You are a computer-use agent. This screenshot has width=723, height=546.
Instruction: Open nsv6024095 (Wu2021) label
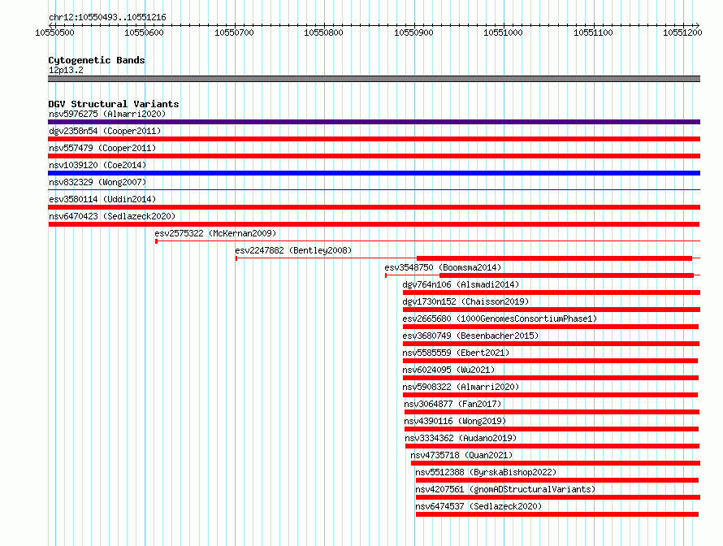click(448, 370)
